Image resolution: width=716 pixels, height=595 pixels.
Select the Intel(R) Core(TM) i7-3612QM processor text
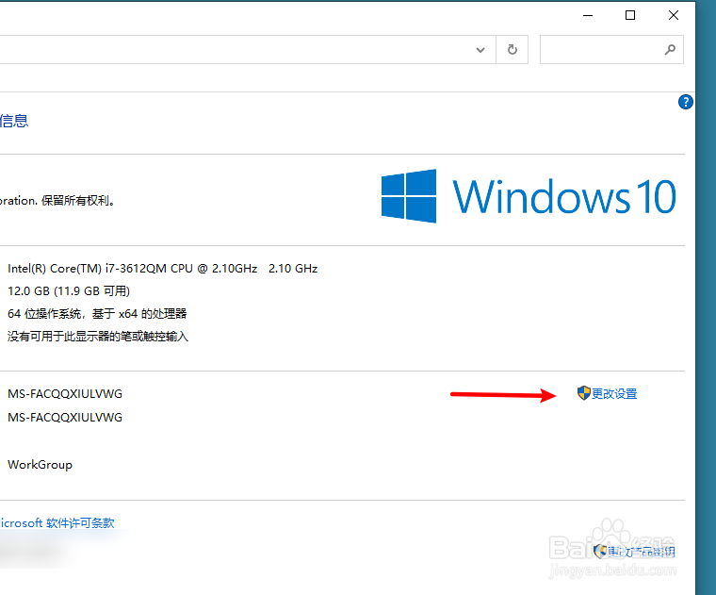pyautogui.click(x=163, y=268)
